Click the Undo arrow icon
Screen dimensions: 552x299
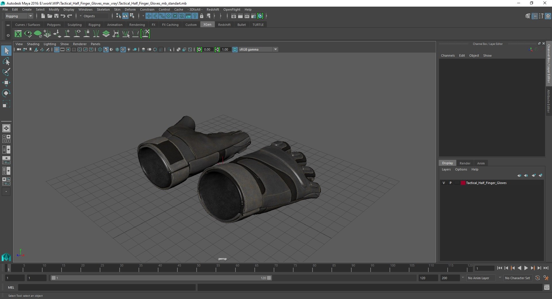[63, 16]
